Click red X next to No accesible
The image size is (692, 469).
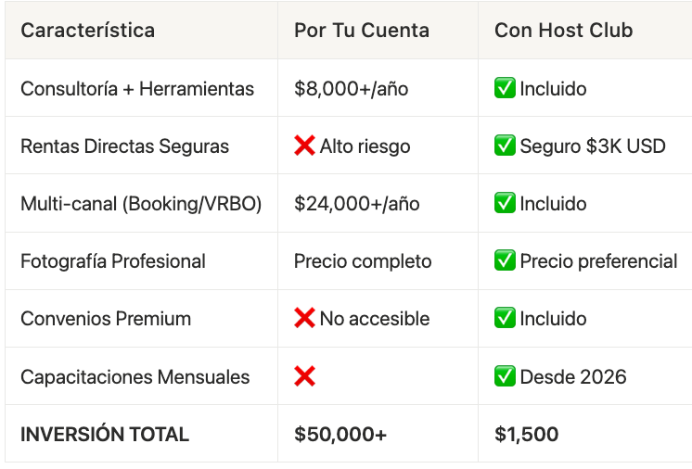click(304, 319)
